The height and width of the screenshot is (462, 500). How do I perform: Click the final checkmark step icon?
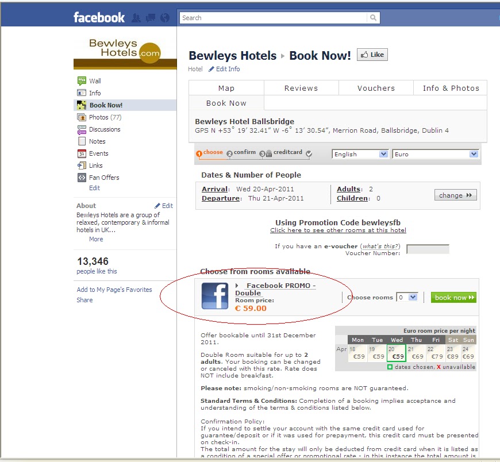coord(309,153)
